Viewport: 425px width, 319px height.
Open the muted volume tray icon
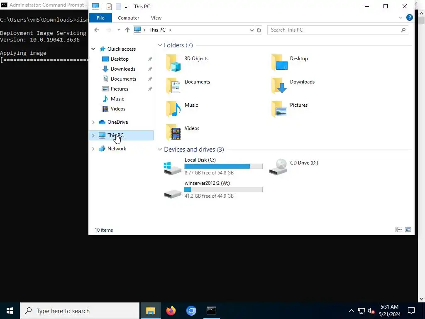(371, 311)
